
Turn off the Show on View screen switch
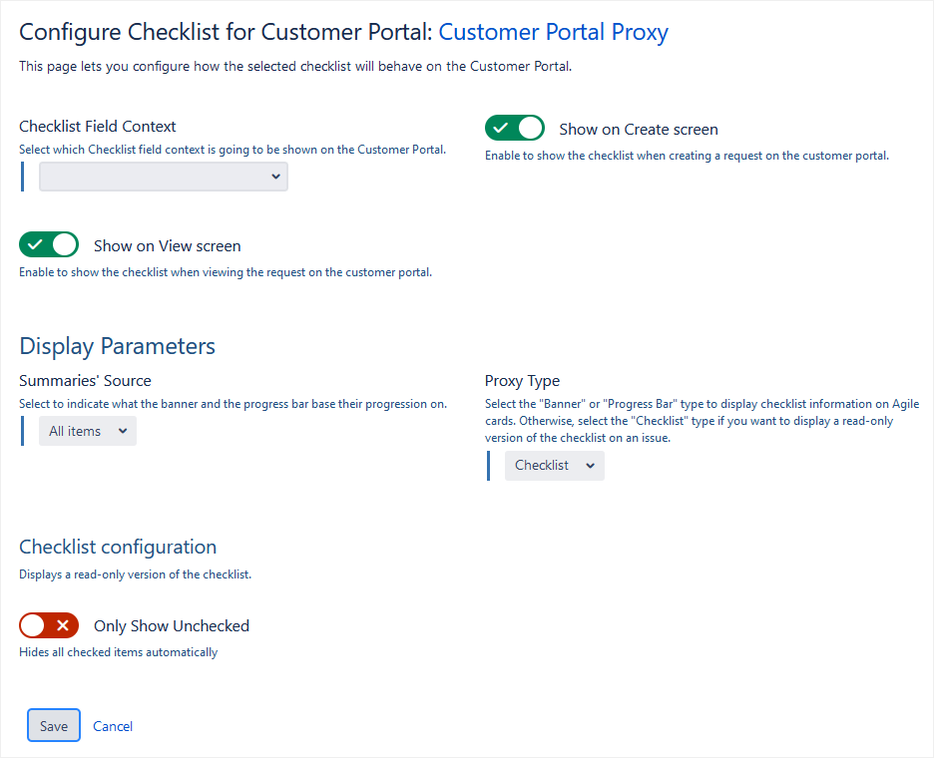49,245
